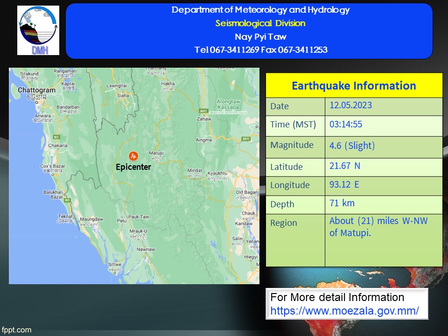Click Maungdaw label on map
The image size is (448, 336).
pyautogui.click(x=91, y=219)
